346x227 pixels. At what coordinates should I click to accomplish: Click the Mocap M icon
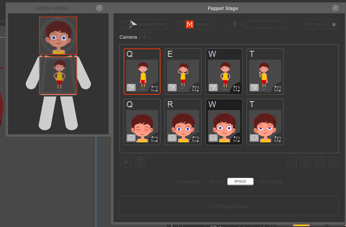pyautogui.click(x=189, y=24)
